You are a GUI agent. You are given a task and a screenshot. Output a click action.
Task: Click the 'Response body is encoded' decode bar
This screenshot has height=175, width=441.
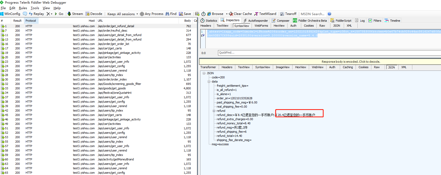320,62
